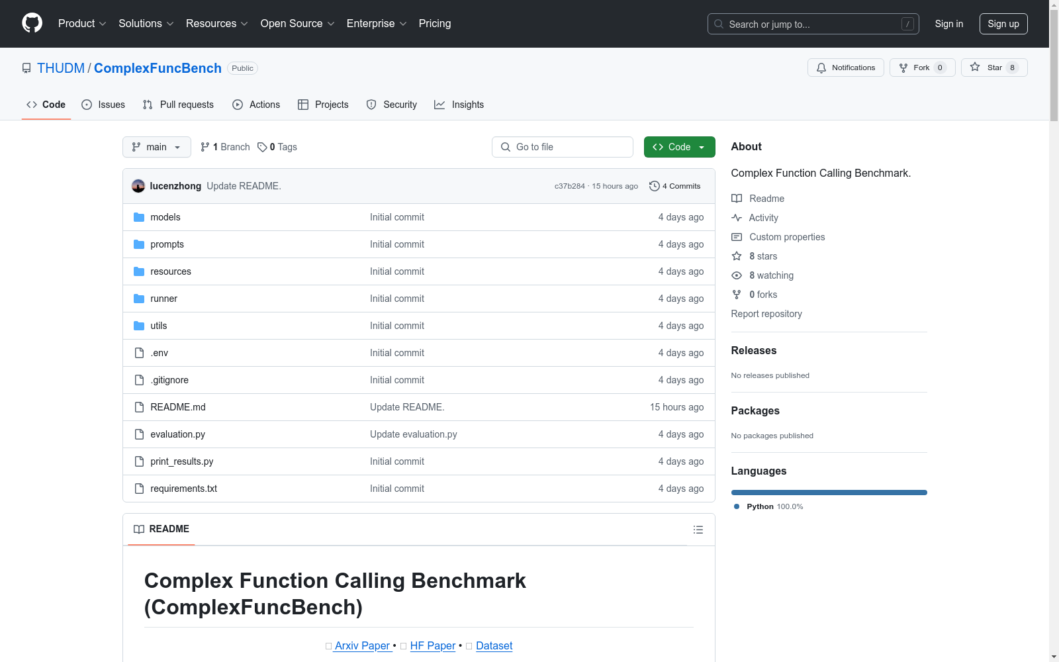Open the Update evaluation.py commit message
This screenshot has width=1059, height=662.
[x=414, y=434]
